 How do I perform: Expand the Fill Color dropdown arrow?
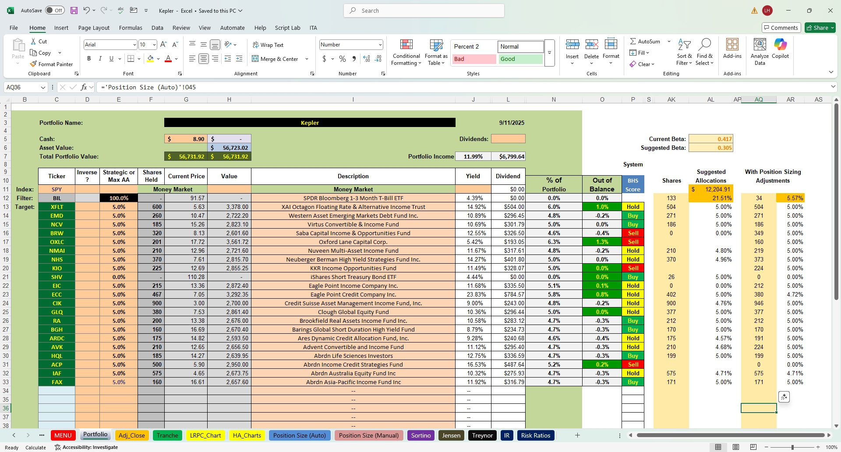pos(157,59)
